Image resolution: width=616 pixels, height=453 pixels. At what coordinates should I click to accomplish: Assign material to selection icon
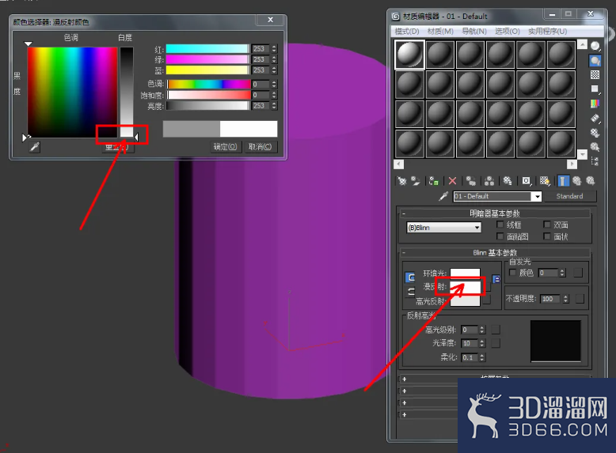434,181
